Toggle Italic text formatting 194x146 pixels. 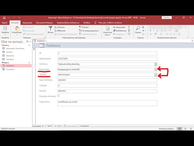pyautogui.click(x=154, y=31)
